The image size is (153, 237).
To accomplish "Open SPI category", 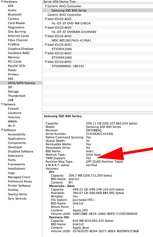I will [10, 87].
